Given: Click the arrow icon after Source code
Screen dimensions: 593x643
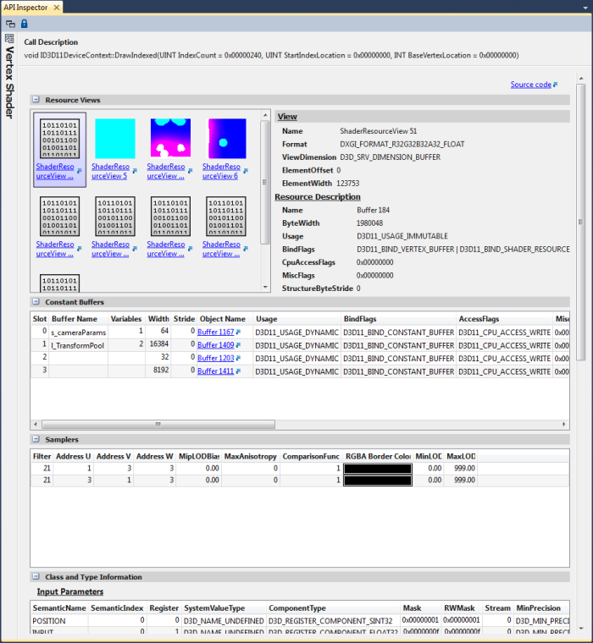Looking at the screenshot, I should click(556, 85).
